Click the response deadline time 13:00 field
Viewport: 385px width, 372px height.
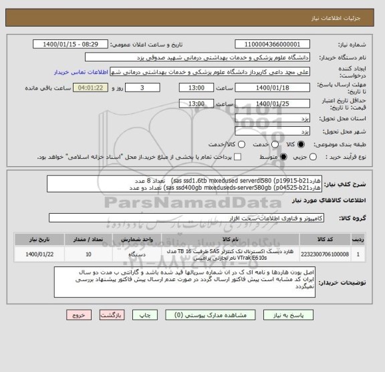pyautogui.click(x=197, y=87)
